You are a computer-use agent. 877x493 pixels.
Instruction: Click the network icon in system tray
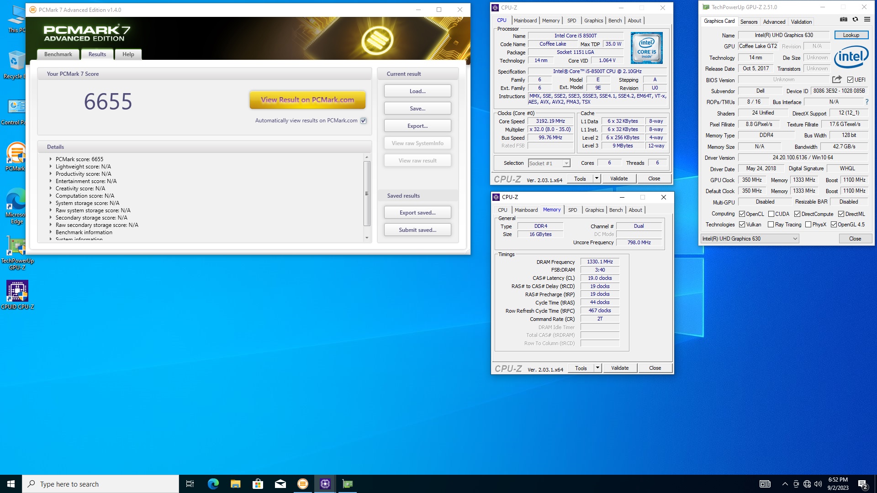pyautogui.click(x=807, y=484)
